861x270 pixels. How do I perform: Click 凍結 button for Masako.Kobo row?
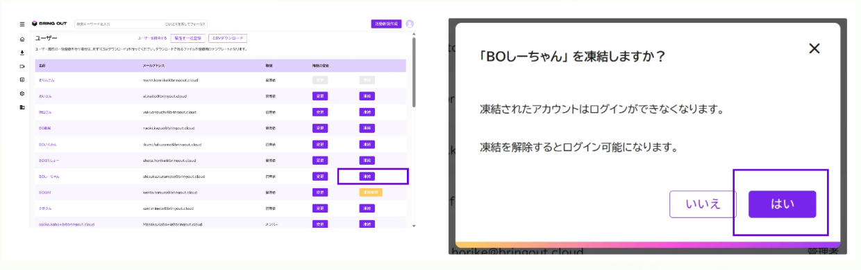(367, 224)
